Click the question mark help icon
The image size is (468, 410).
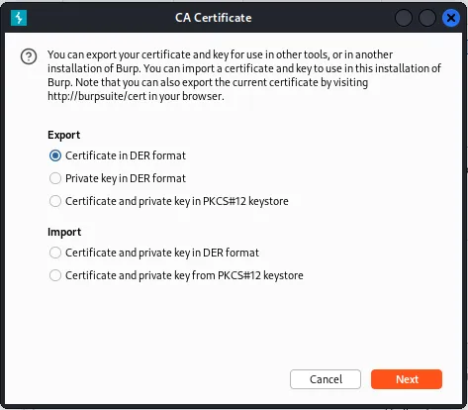pyautogui.click(x=29, y=56)
